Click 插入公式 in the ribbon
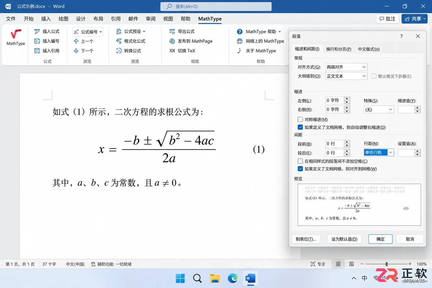This screenshot has height=288, width=432. coord(47,31)
